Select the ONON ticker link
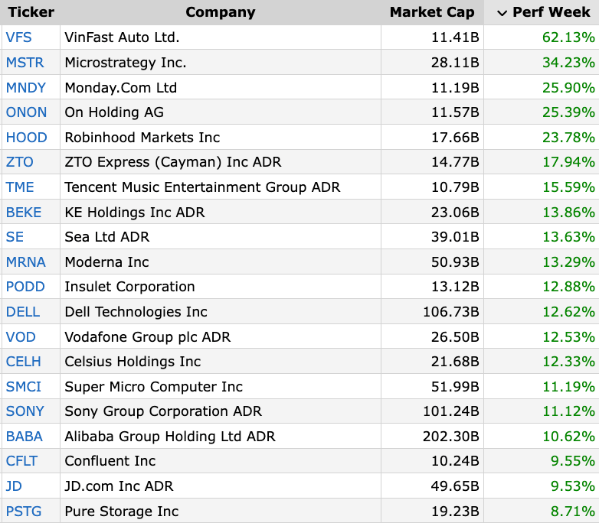This screenshot has height=523, width=599. pos(26,112)
